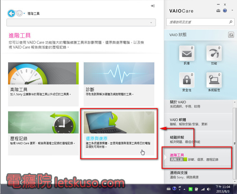The height and width of the screenshot is (194, 237).
Task: Open the navigation history dropdown arrow
Action: (x=24, y=13)
